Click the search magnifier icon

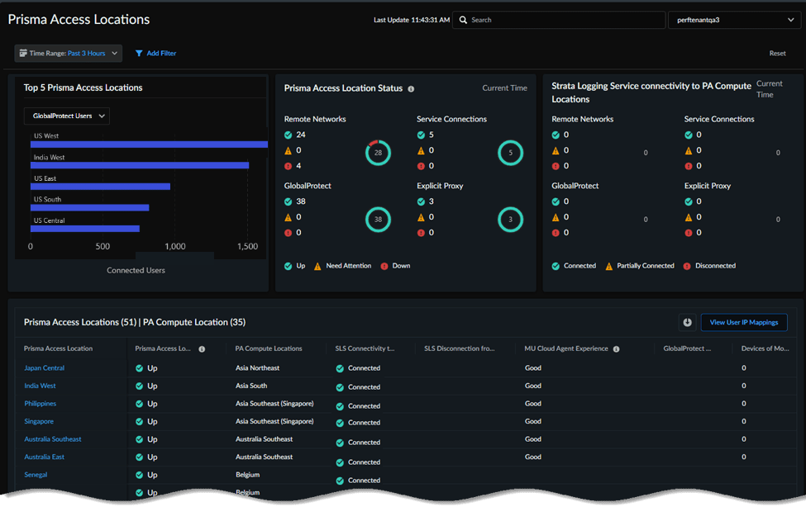tap(463, 20)
